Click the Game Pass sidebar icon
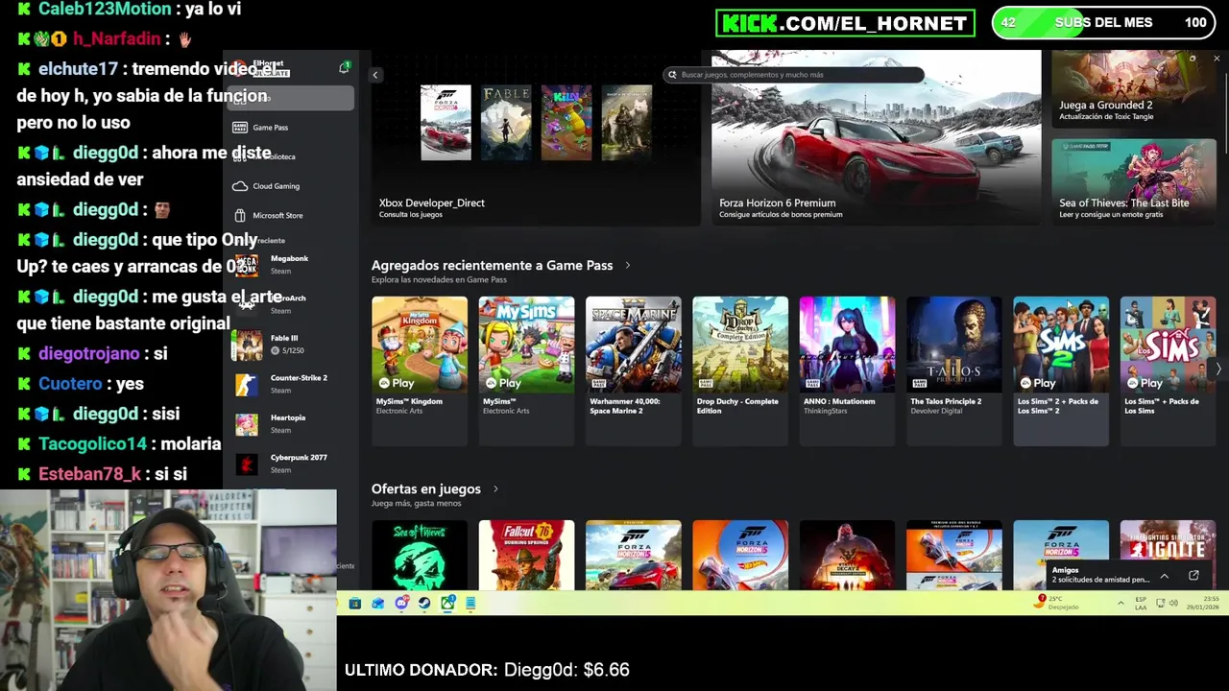Screen dimensions: 1229x691 coord(240,127)
